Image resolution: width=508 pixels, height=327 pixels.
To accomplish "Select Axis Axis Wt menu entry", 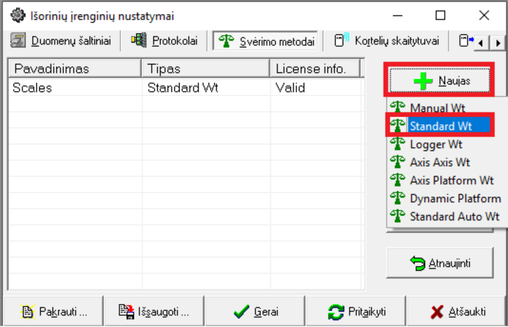I will [x=440, y=162].
